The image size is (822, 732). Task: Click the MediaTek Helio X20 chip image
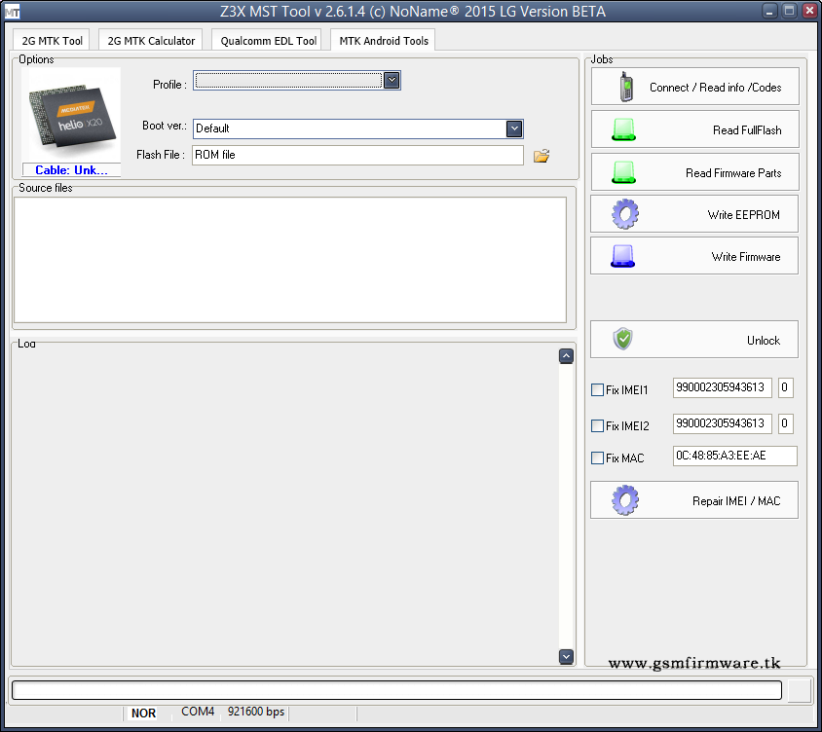pyautogui.click(x=71, y=115)
